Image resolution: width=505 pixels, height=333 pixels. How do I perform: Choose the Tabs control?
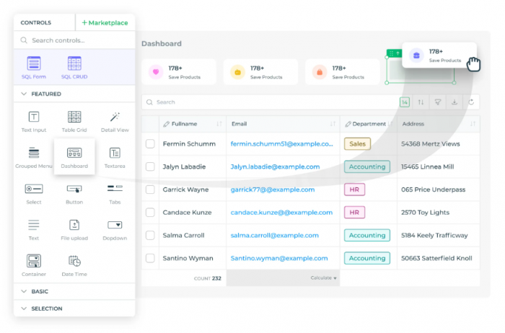tap(115, 194)
